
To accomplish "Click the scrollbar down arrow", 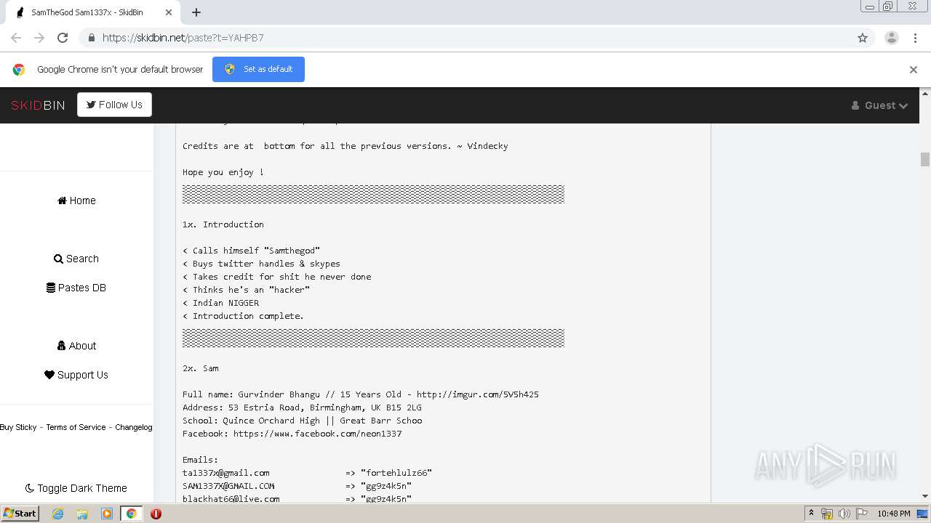I will click(x=925, y=496).
